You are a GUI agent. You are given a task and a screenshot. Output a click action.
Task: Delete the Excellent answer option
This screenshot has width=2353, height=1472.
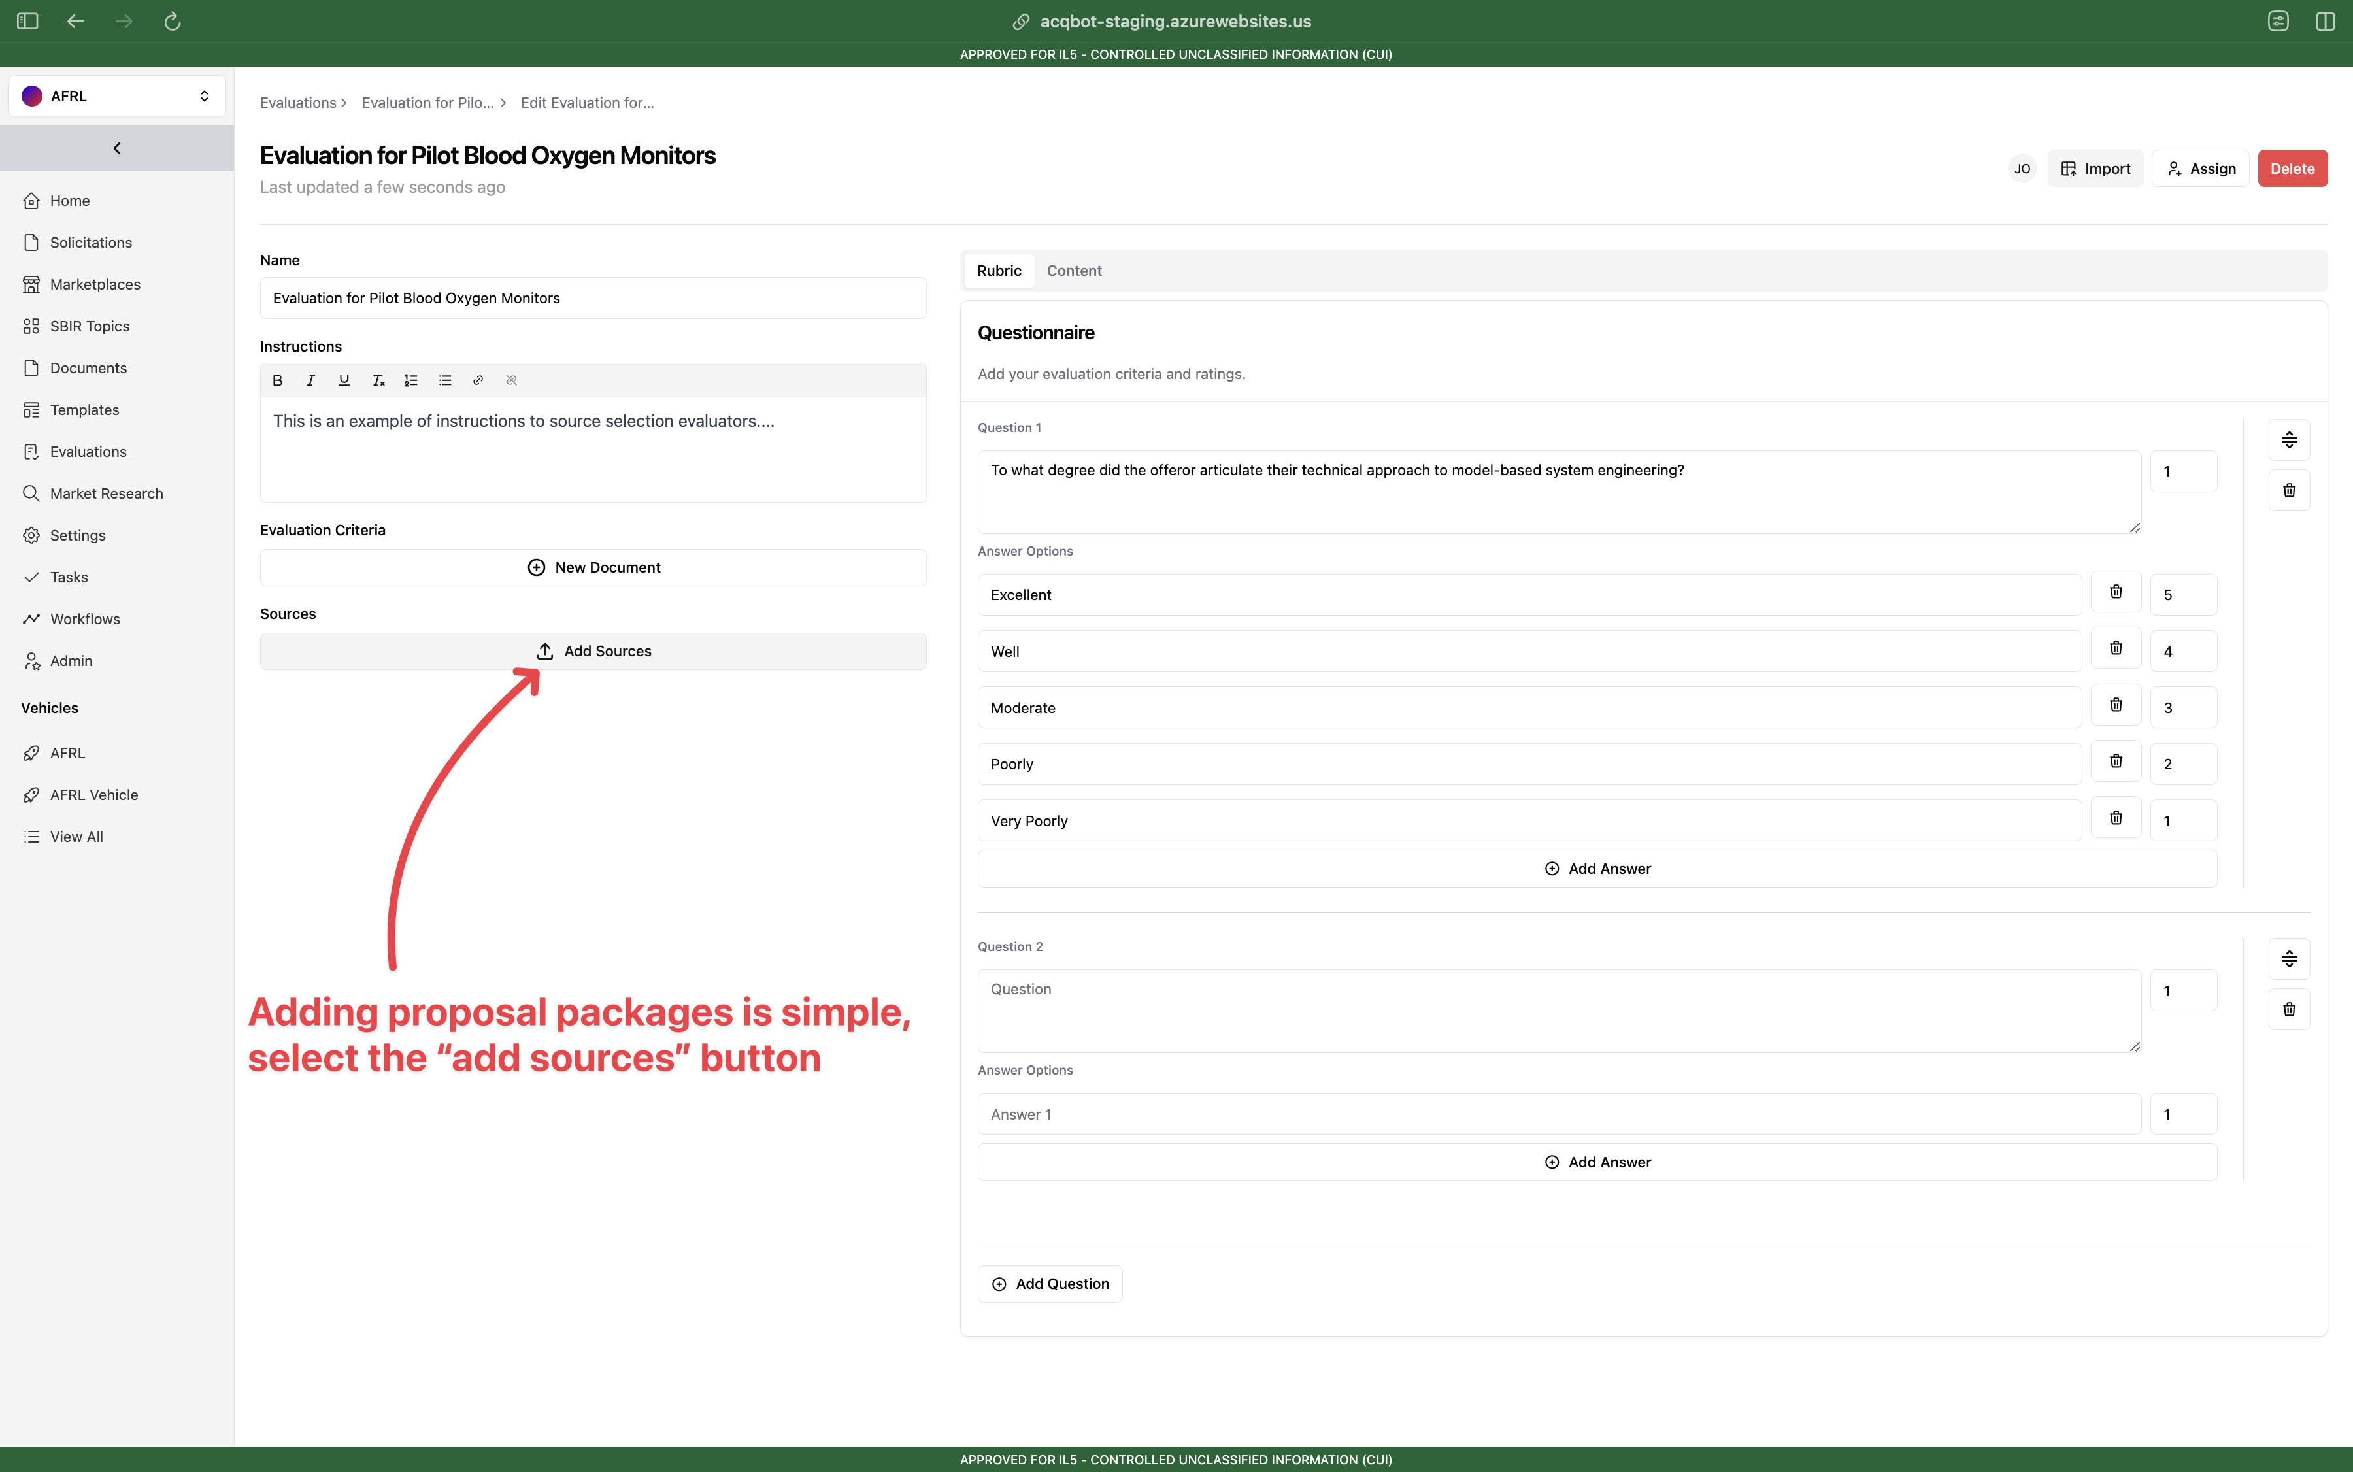(2116, 592)
